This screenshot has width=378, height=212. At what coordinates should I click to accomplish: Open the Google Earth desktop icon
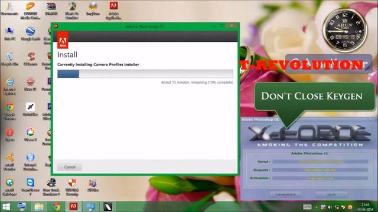[30, 34]
